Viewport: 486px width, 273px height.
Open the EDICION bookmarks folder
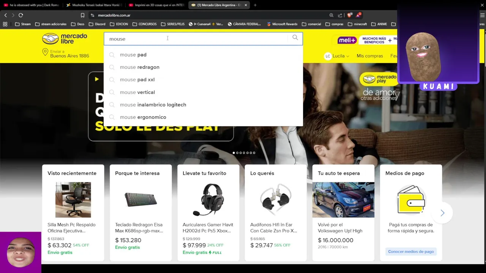119,24
